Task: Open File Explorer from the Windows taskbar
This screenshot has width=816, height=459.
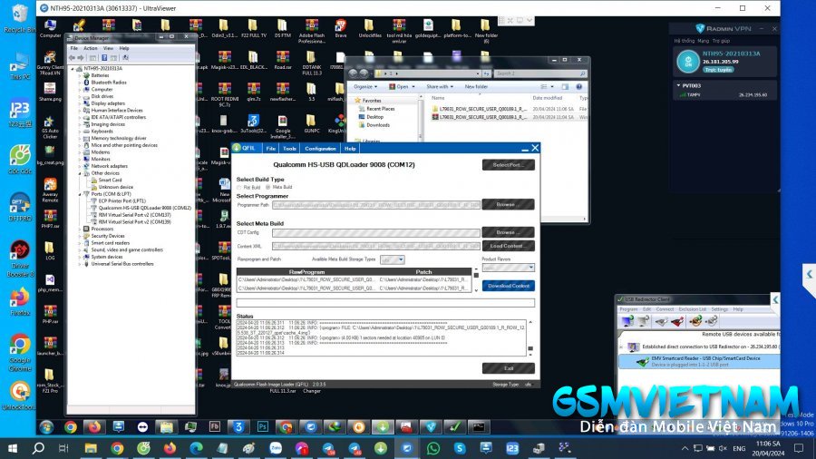Action: coord(91,448)
